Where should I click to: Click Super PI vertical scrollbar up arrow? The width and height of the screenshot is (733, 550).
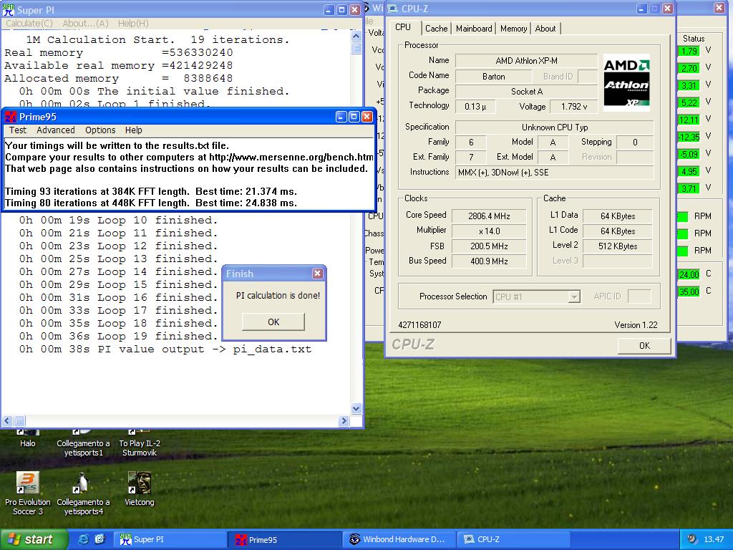(x=356, y=36)
